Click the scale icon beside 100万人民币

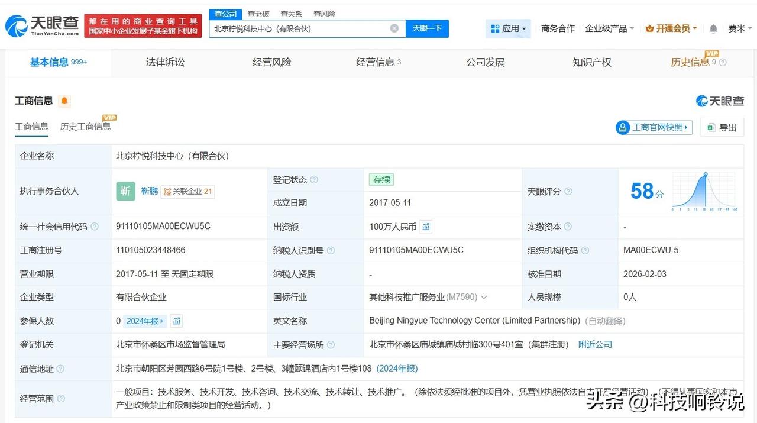click(x=425, y=227)
